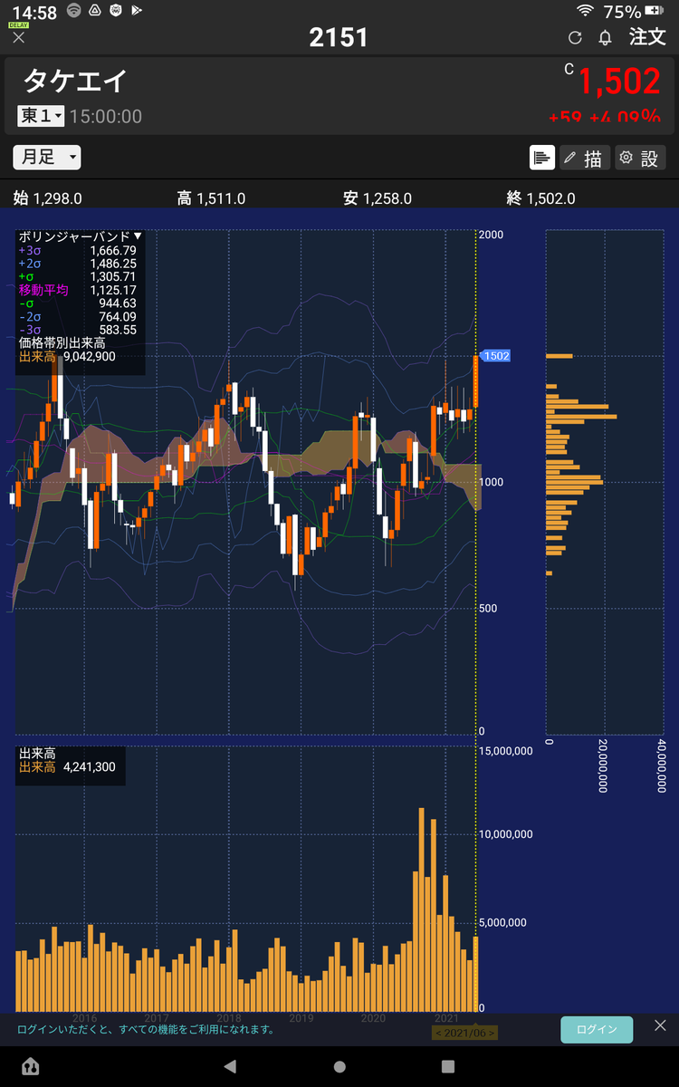Click the 15:00:00 timestamp
679x1087 pixels.
[x=106, y=116]
